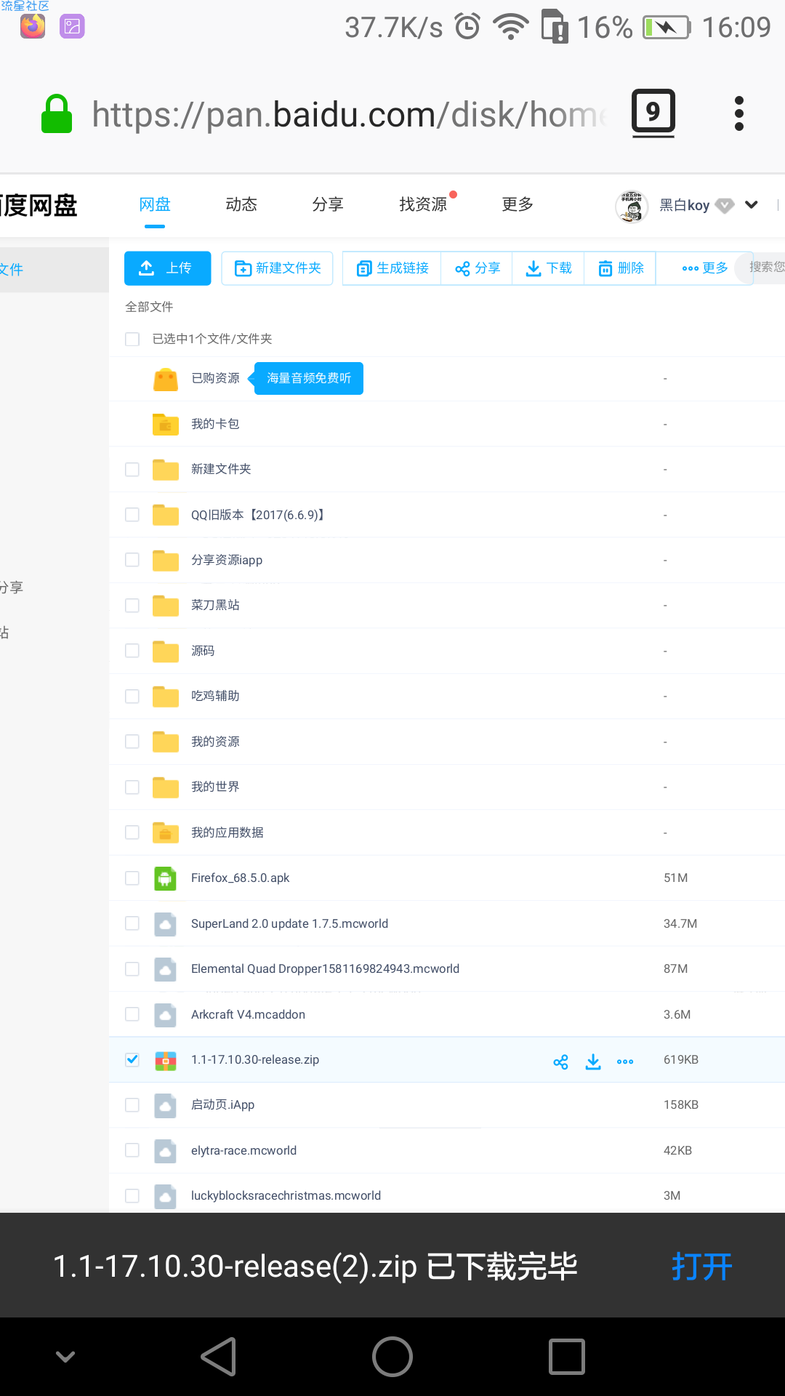Viewport: 785px width, 1396px height.
Task: Click the zip archive file icon
Action: pos(166,1061)
